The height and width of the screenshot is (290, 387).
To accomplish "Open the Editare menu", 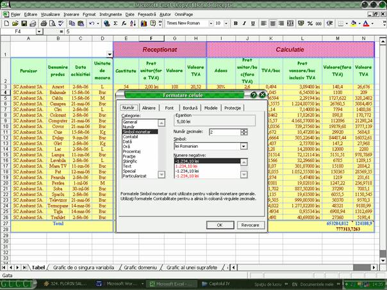I will (31, 14).
